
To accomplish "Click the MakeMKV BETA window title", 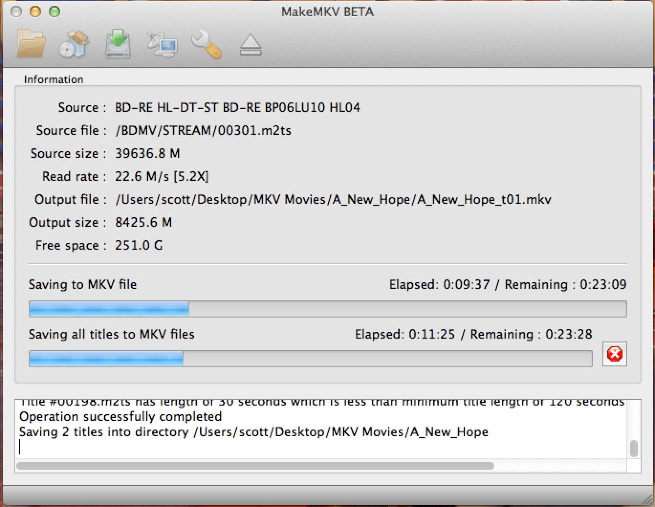I will (x=327, y=11).
